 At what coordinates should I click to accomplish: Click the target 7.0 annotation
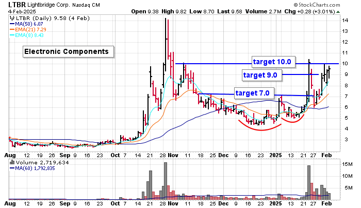254,93
